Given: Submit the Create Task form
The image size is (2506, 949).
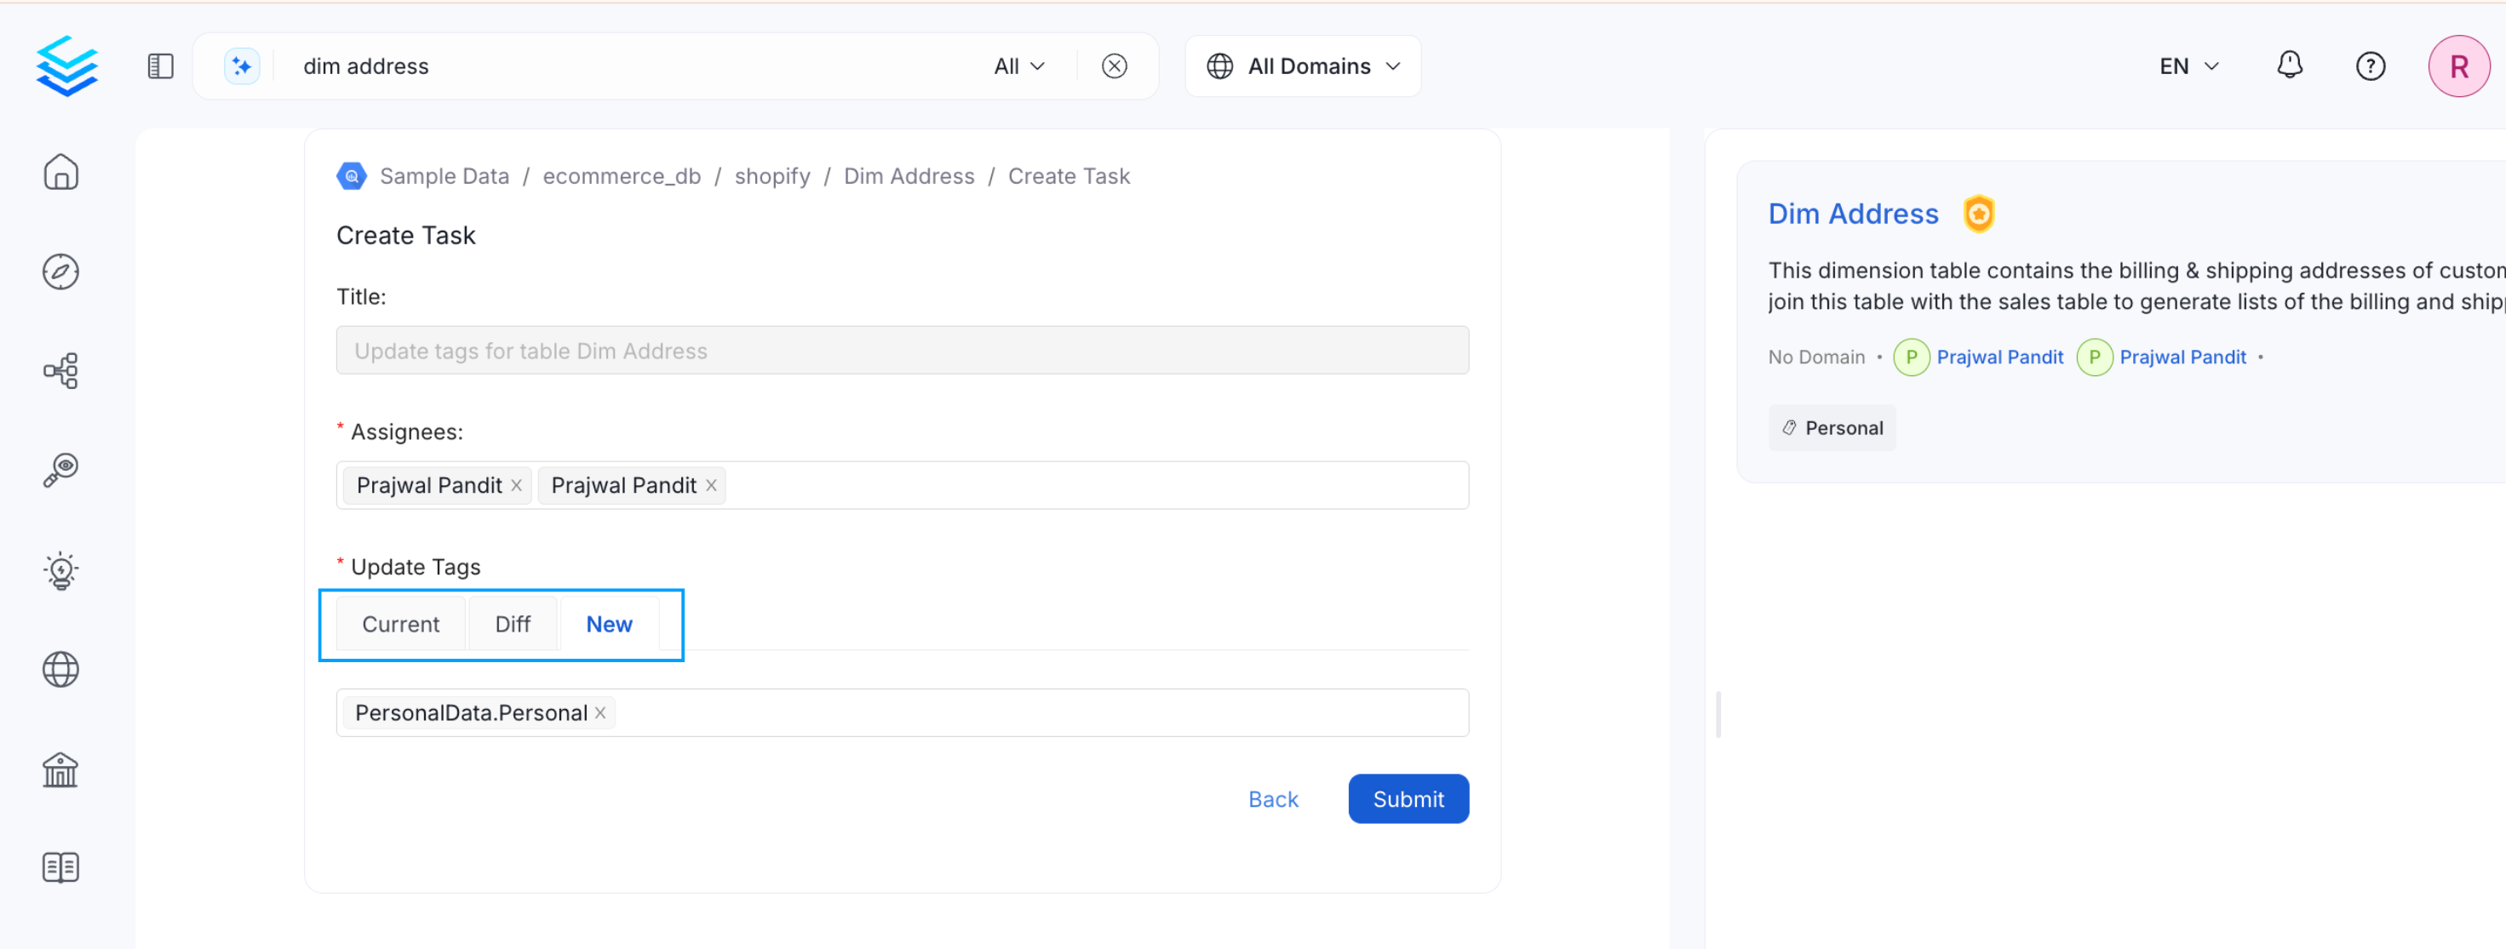Looking at the screenshot, I should click(1408, 798).
